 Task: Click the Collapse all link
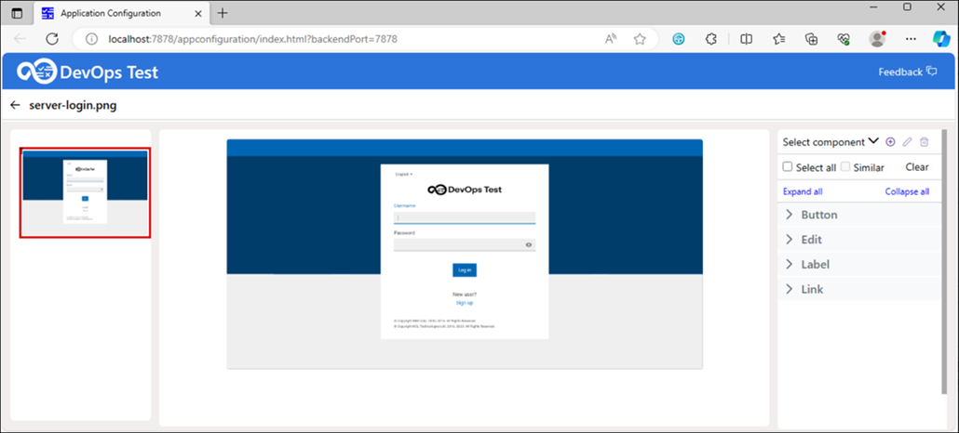tap(907, 191)
